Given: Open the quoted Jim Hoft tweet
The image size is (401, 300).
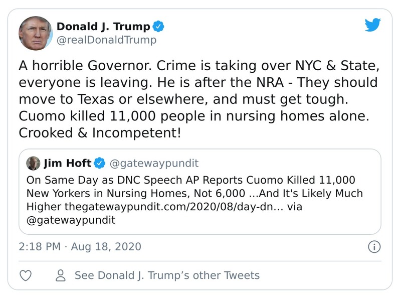Looking at the screenshot, I should point(200,191).
